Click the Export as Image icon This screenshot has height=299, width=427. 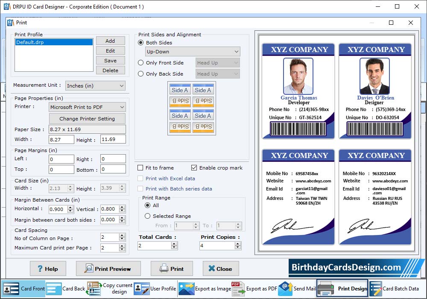tap(186, 289)
